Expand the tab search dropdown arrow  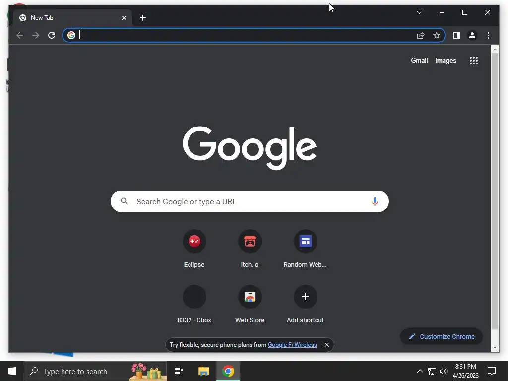click(x=419, y=12)
